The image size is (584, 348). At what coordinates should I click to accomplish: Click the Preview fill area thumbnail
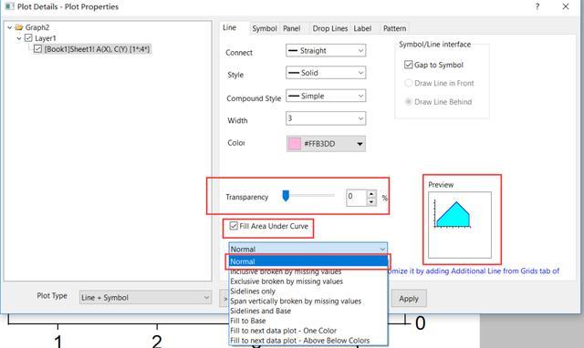point(460,225)
